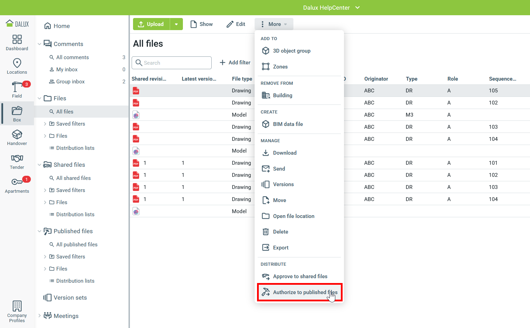Open Apartments module with key icon
Screen dimensions: 530x328
point(17,185)
